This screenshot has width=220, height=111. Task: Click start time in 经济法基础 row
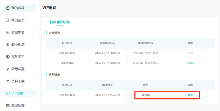coord(107,63)
